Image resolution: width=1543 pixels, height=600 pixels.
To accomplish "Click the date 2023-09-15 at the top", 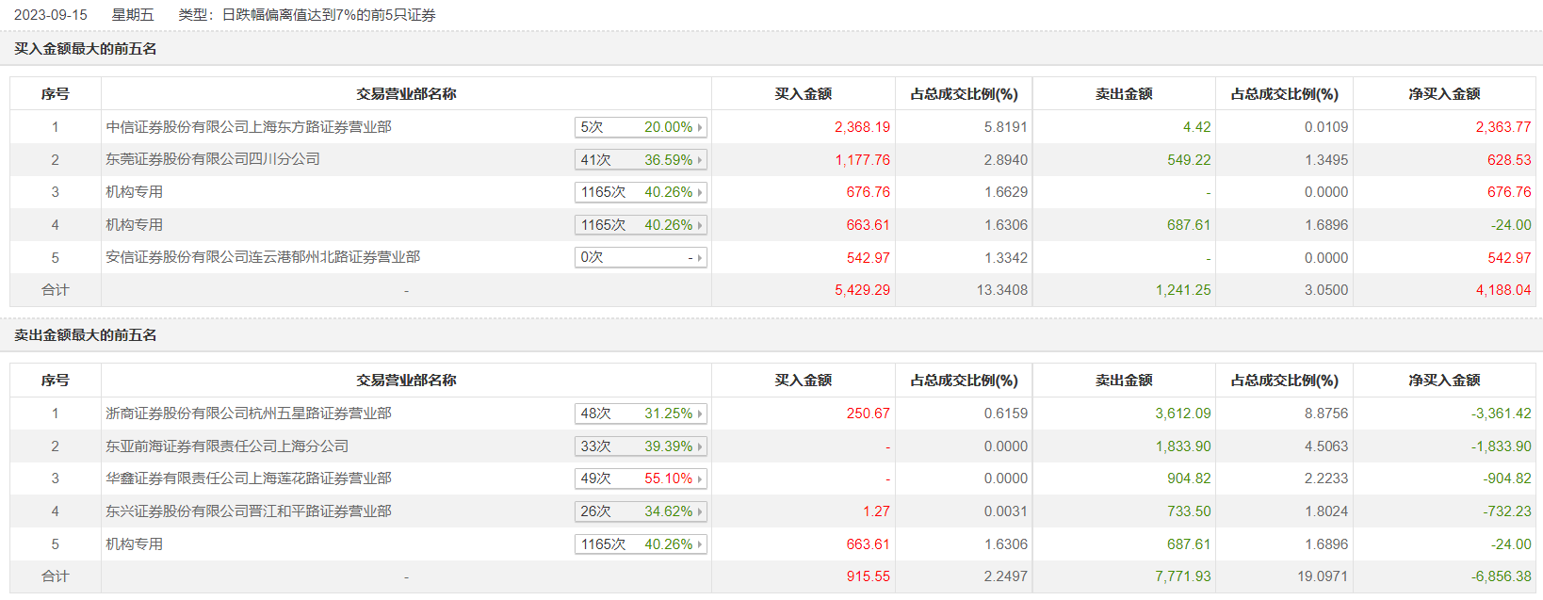I will click(51, 15).
